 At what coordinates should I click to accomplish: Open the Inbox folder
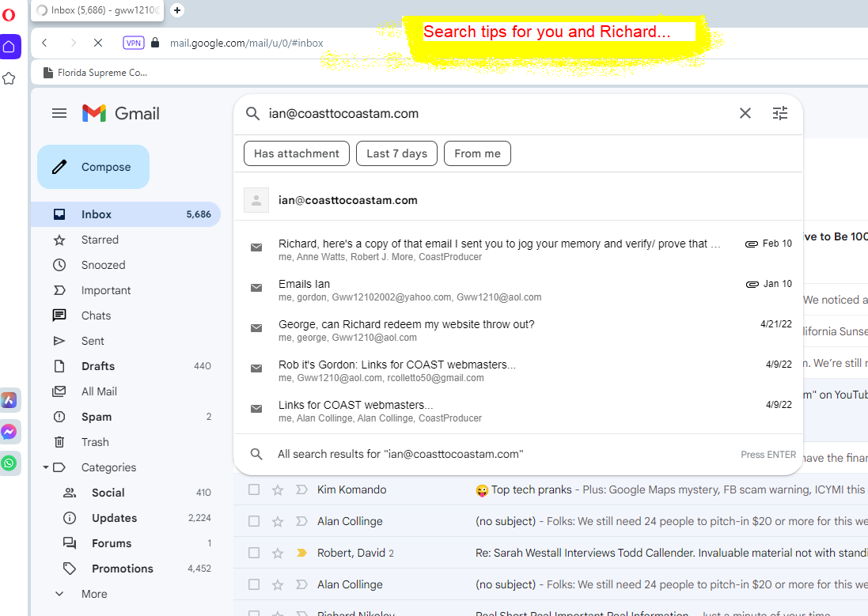click(126, 214)
